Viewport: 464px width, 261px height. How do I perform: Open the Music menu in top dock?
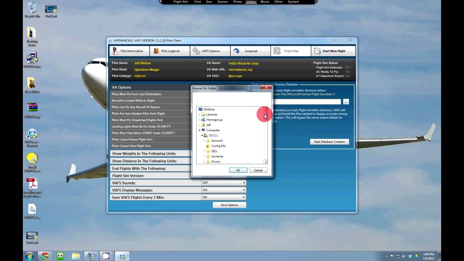(265, 2)
